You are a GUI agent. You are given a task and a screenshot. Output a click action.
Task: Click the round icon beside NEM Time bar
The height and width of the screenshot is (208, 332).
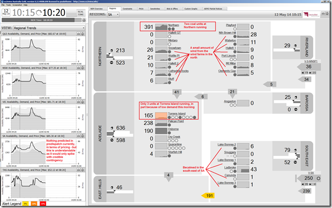[x=84, y=20]
